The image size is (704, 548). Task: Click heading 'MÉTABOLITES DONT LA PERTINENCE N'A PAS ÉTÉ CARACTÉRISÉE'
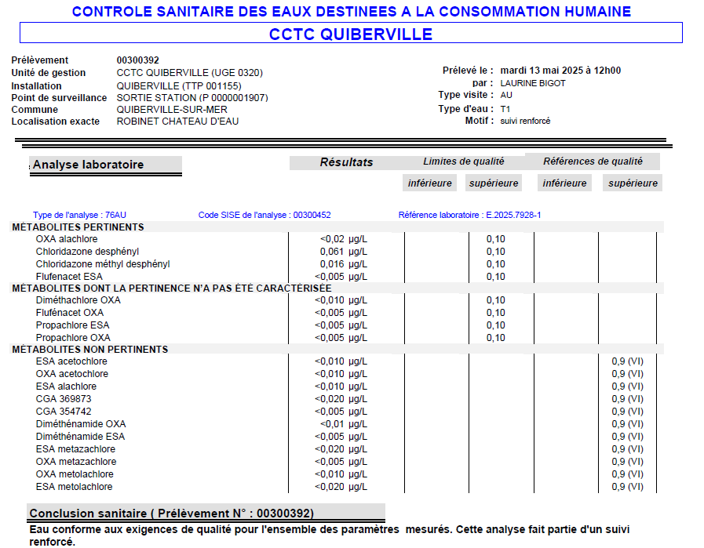coord(172,289)
